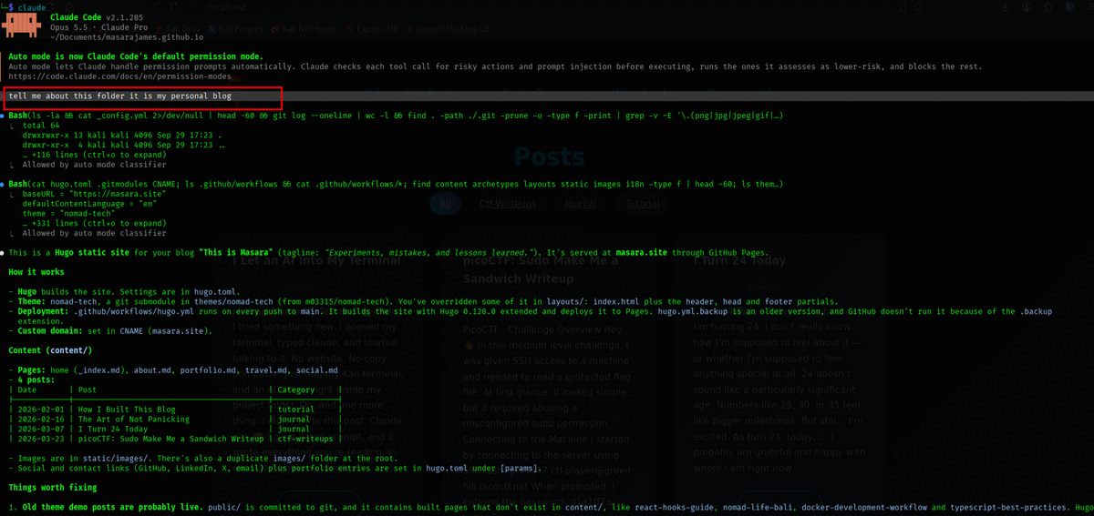This screenshot has height=516, width=1094.
Task: Select the 'All' filter in the background browser
Action: 445,205
